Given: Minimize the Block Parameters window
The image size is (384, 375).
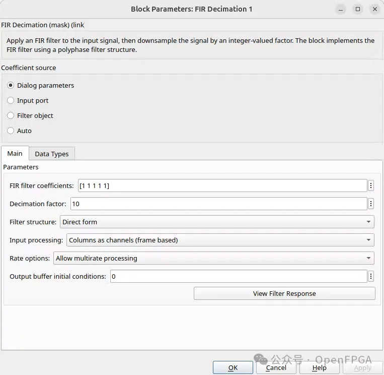Looking at the screenshot, I should (342, 9).
